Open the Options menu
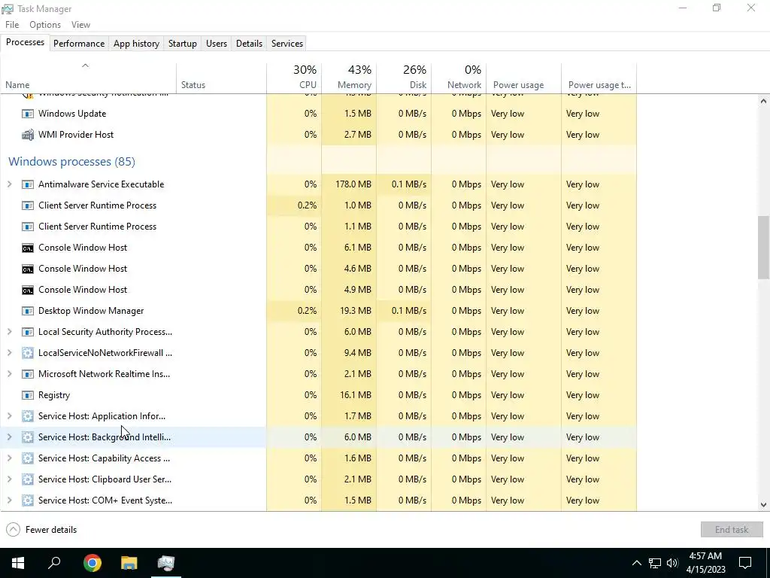Image resolution: width=770 pixels, height=578 pixels. (44, 25)
